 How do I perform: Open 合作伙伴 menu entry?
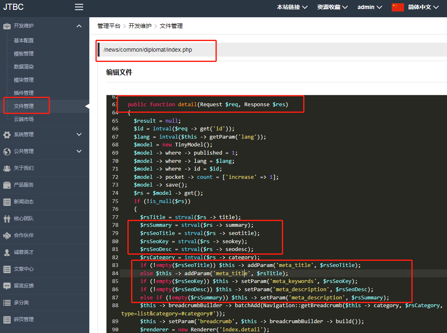24,235
